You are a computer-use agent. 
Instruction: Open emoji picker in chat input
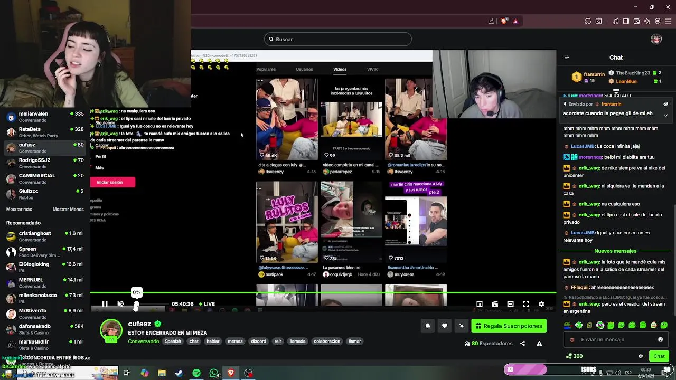click(660, 339)
